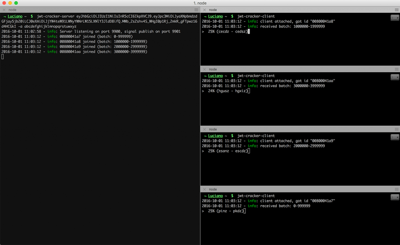Click the "received batch: 1000000-1999999" line
The image size is (400, 245).
tap(263, 27)
